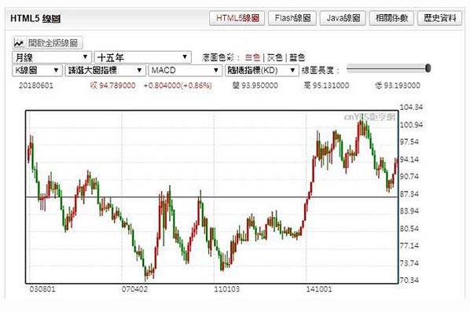Switch to the Flash線圖 tab
Image resolution: width=470 pixels, height=312 pixels.
click(x=292, y=18)
